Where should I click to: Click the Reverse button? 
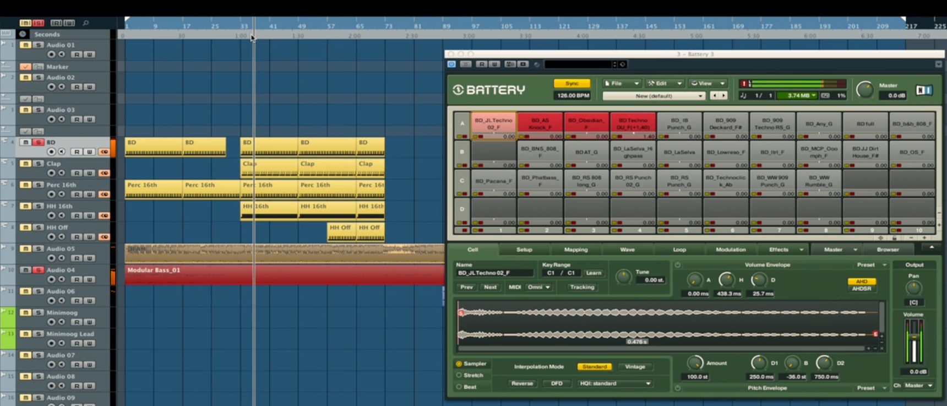522,383
